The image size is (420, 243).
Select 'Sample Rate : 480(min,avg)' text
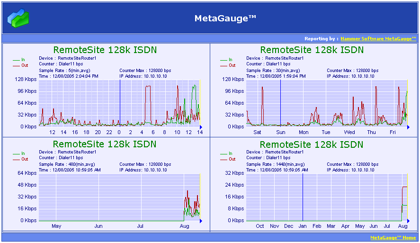tap(67, 164)
